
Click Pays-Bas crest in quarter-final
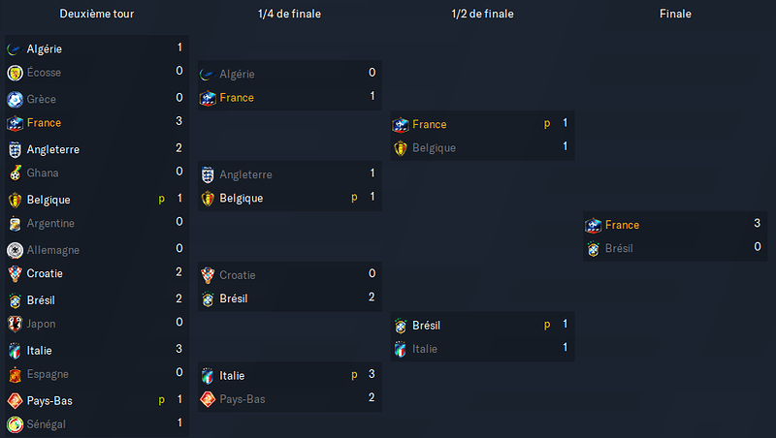pos(208,399)
